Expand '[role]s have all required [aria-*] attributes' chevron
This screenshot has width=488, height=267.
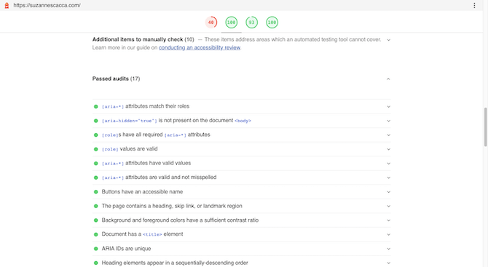coord(388,135)
